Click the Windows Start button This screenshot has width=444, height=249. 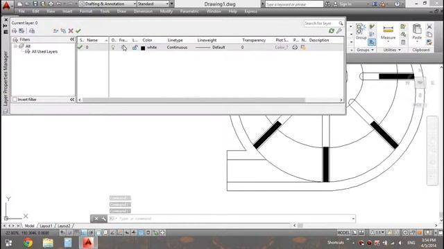(8, 243)
